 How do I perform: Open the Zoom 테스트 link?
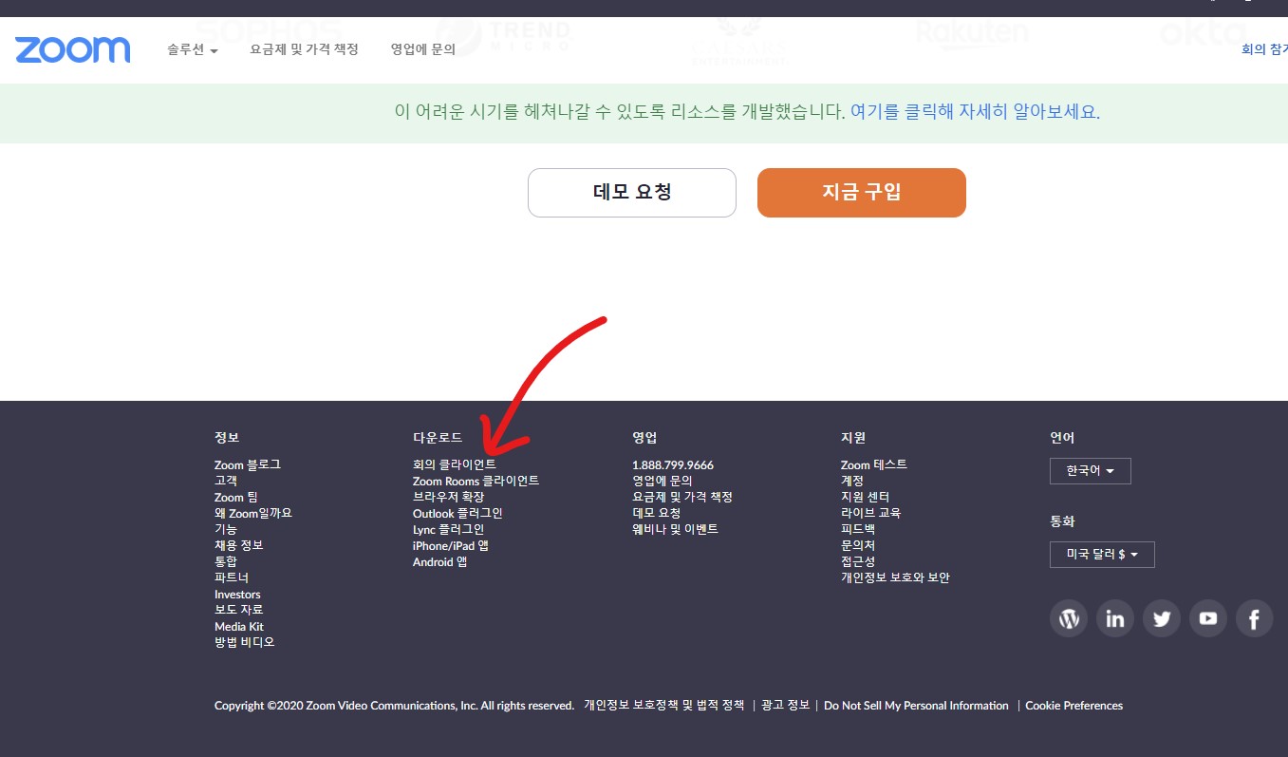pyautogui.click(x=874, y=464)
